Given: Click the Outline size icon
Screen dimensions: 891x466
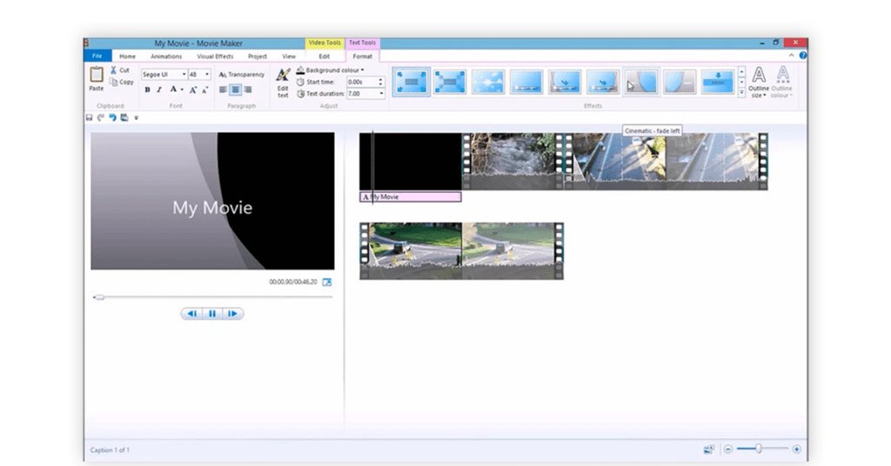Looking at the screenshot, I should pos(758,76).
